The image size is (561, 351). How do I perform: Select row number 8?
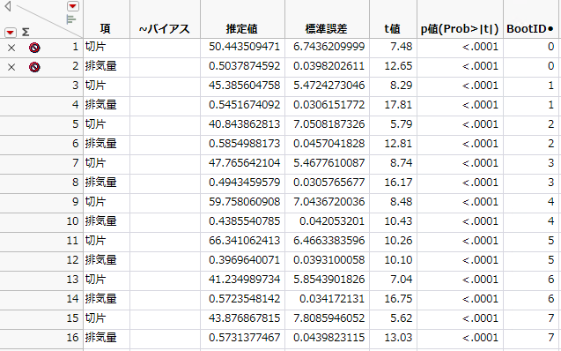tap(75, 182)
